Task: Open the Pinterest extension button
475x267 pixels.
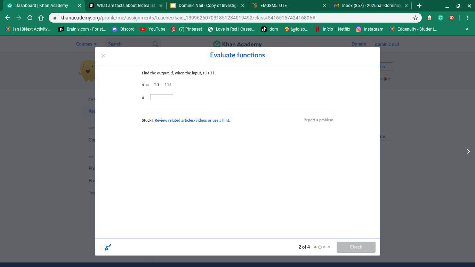Action: tap(452, 18)
